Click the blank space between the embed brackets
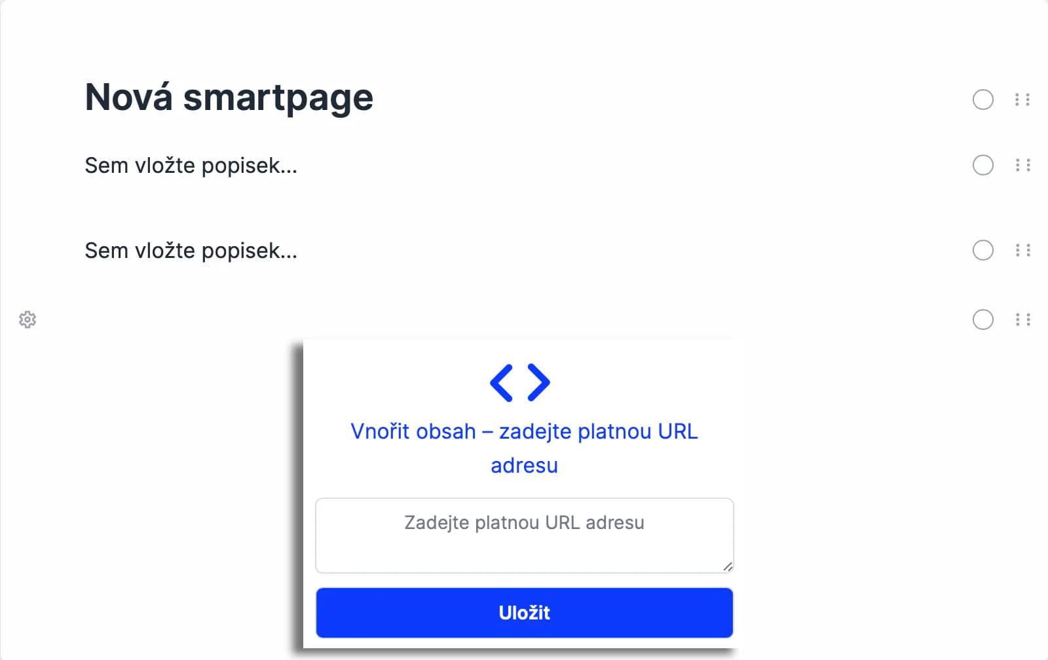 click(520, 382)
